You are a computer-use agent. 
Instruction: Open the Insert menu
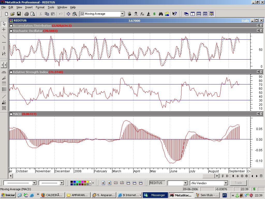tap(29, 7)
